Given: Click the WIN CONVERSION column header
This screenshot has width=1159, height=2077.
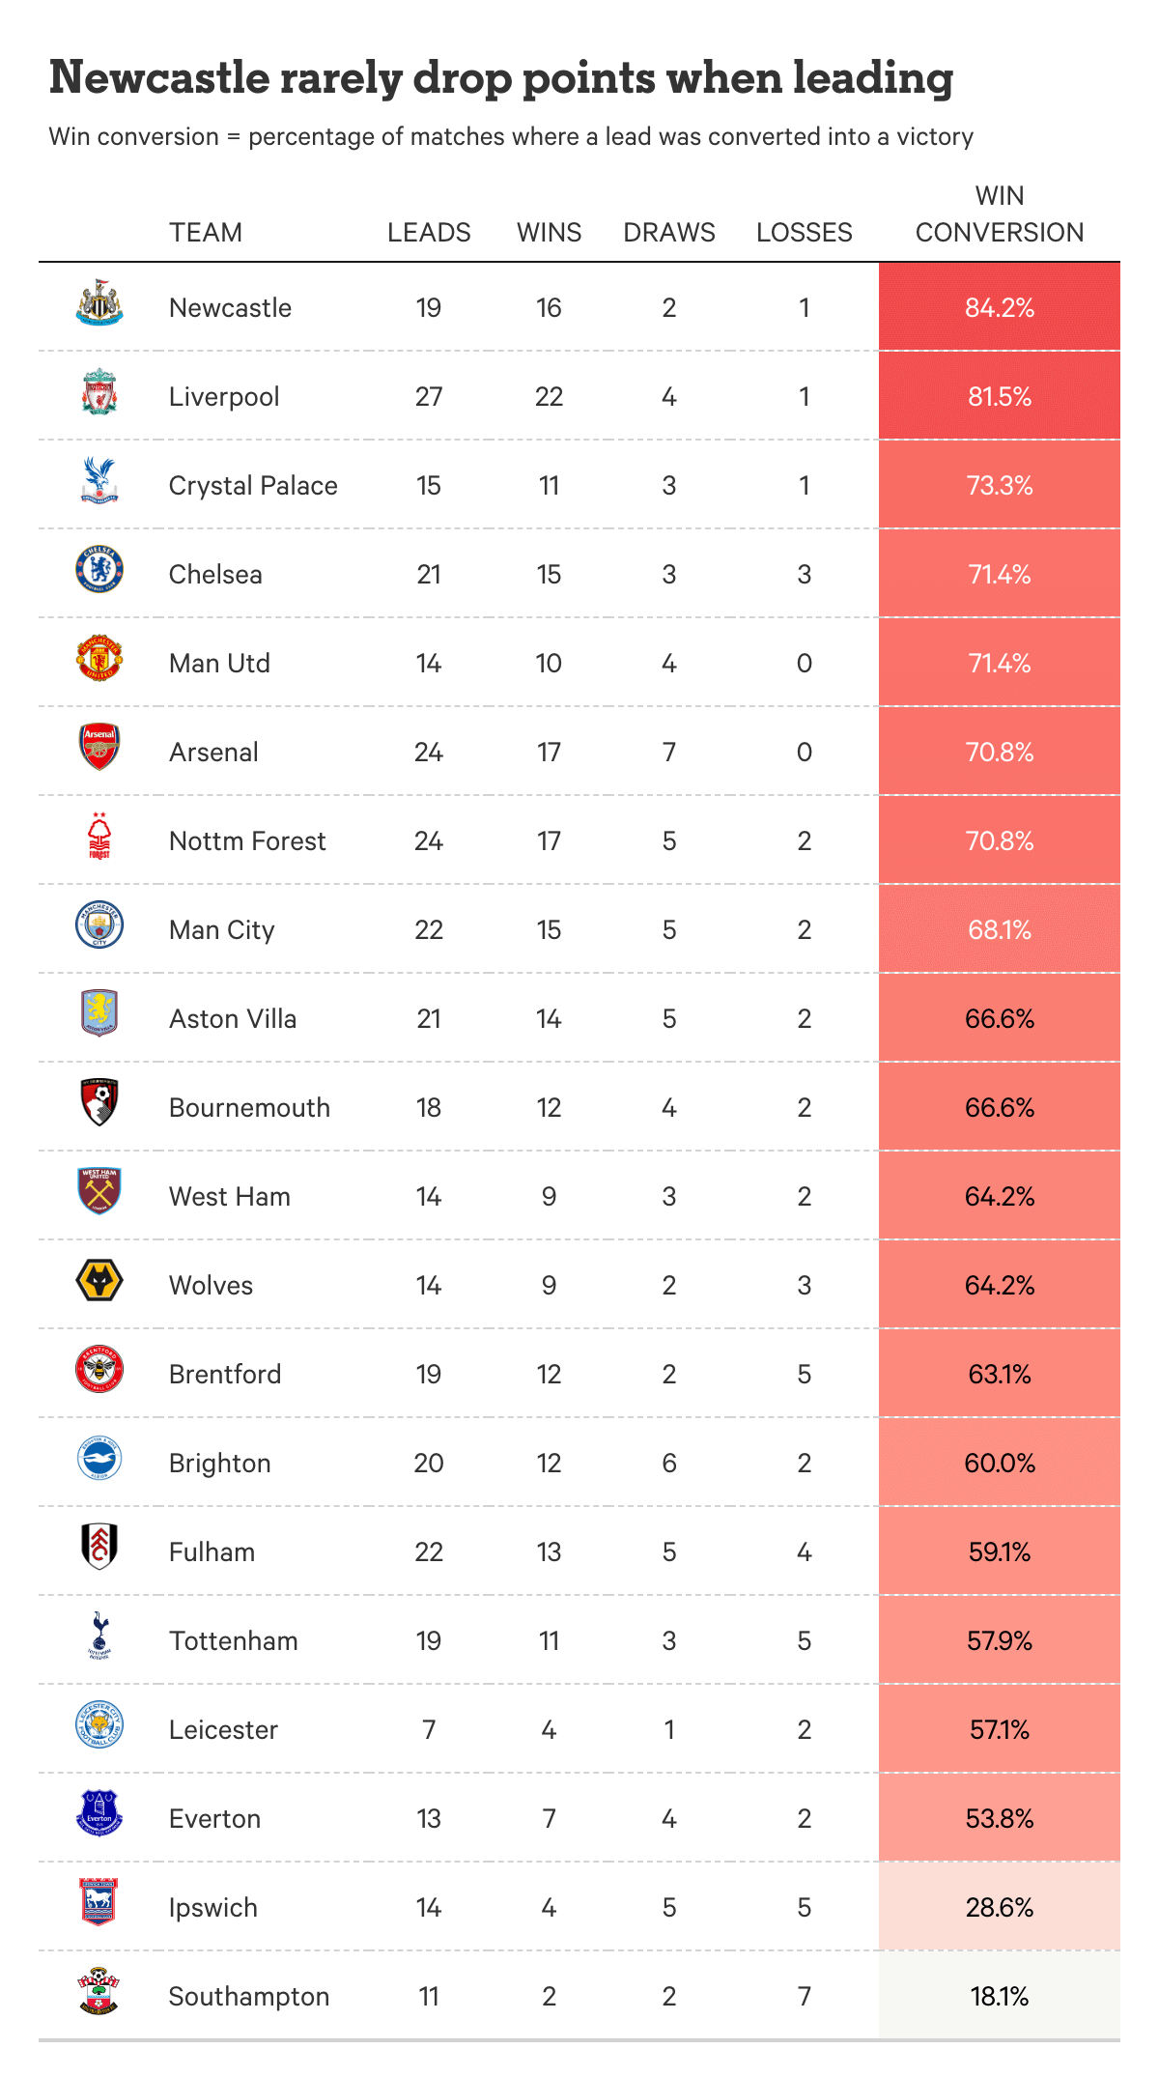Looking at the screenshot, I should [1000, 214].
